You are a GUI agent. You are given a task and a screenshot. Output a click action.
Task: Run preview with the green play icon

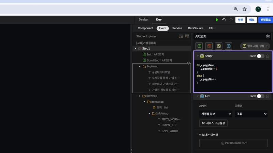217,20
